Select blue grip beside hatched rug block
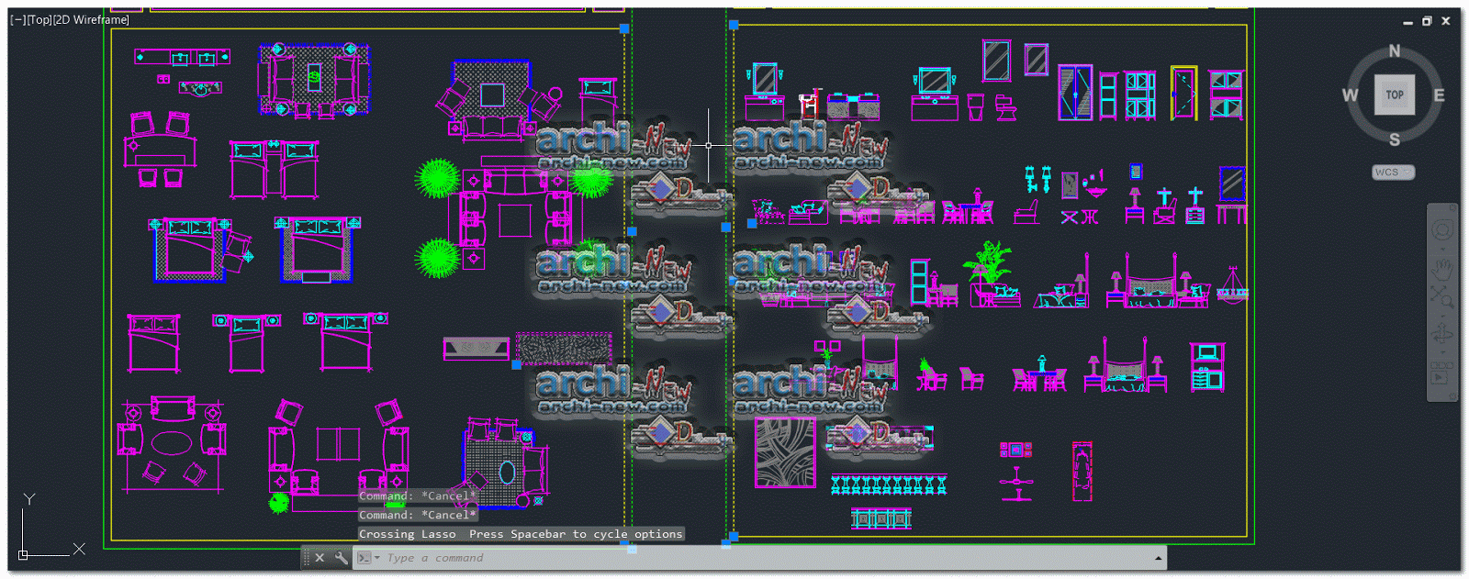This screenshot has width=1469, height=579. [517, 365]
